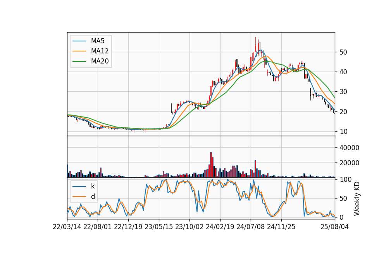
Task: Click the 25/08/04 date label
Action: [335, 227]
